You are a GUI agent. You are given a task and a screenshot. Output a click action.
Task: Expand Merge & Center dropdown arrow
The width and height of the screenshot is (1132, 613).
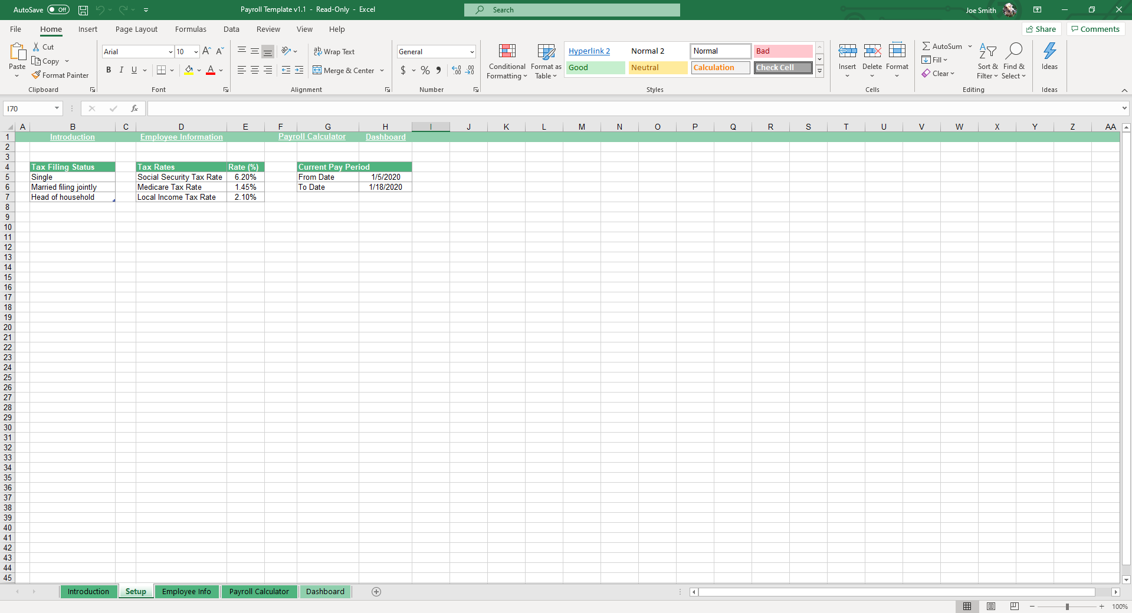(x=382, y=71)
